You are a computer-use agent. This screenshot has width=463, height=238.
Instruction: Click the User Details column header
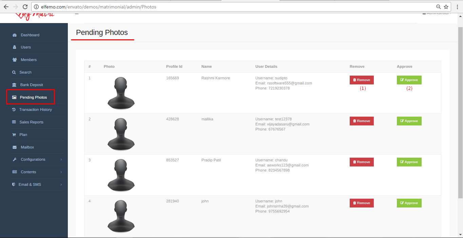point(266,66)
